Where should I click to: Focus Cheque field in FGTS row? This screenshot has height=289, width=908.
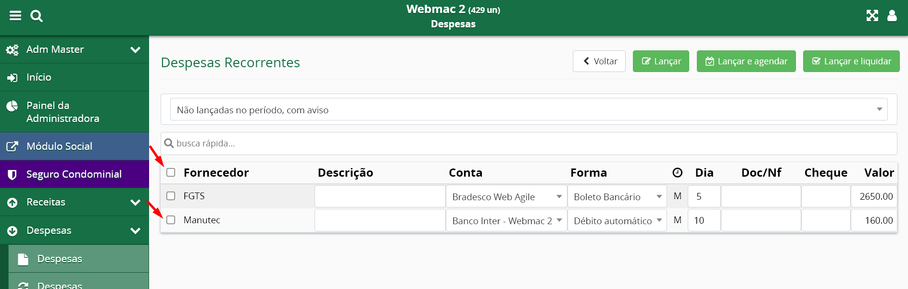click(x=826, y=196)
